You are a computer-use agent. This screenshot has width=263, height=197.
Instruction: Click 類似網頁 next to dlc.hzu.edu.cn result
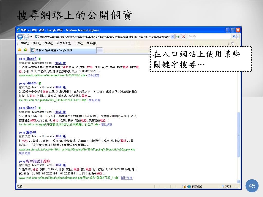tap(94, 100)
